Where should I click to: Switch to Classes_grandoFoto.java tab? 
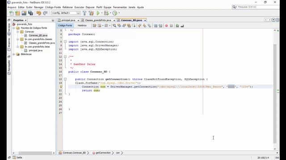[x=98, y=20]
